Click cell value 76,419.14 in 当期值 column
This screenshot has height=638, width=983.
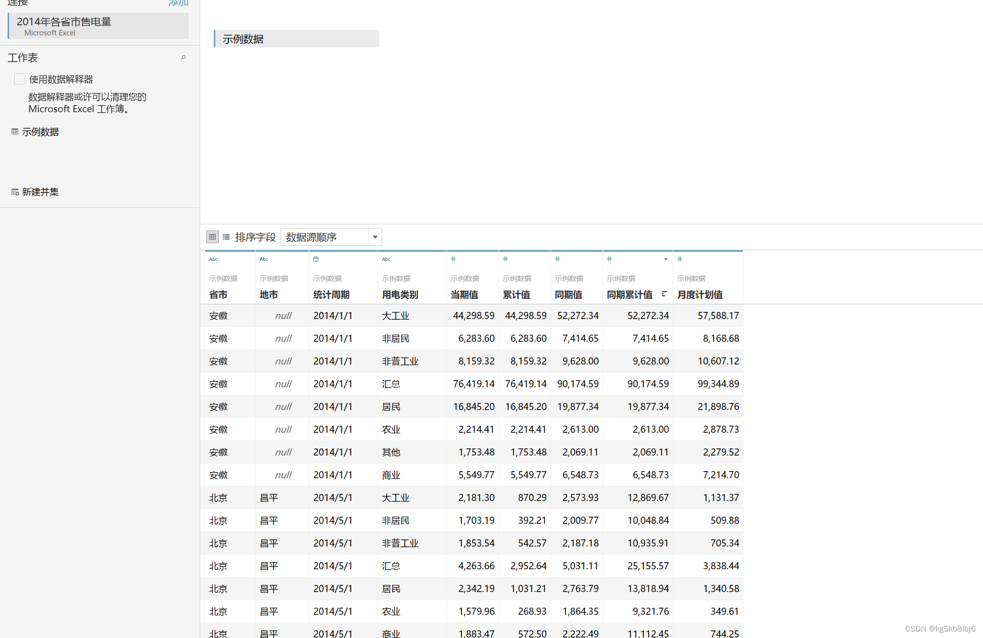click(474, 384)
